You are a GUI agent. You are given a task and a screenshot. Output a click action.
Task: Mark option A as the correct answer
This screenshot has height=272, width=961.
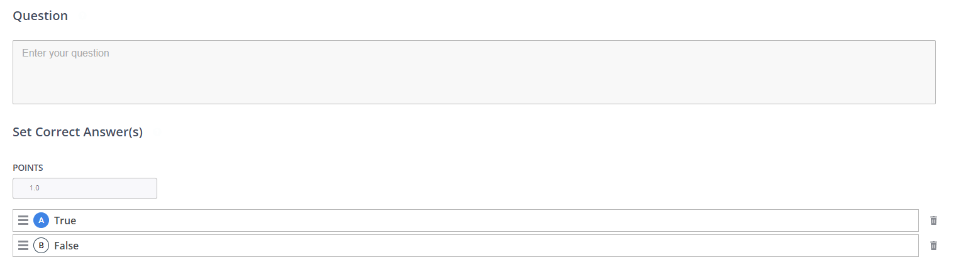coord(41,220)
